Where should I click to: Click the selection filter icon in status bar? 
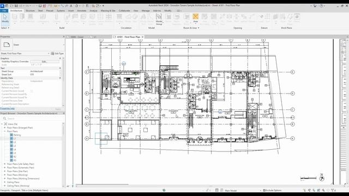coord(333,190)
